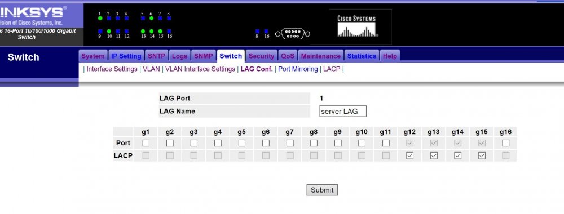
Task: Uncheck the LACP checkbox for g12
Action: (409, 156)
